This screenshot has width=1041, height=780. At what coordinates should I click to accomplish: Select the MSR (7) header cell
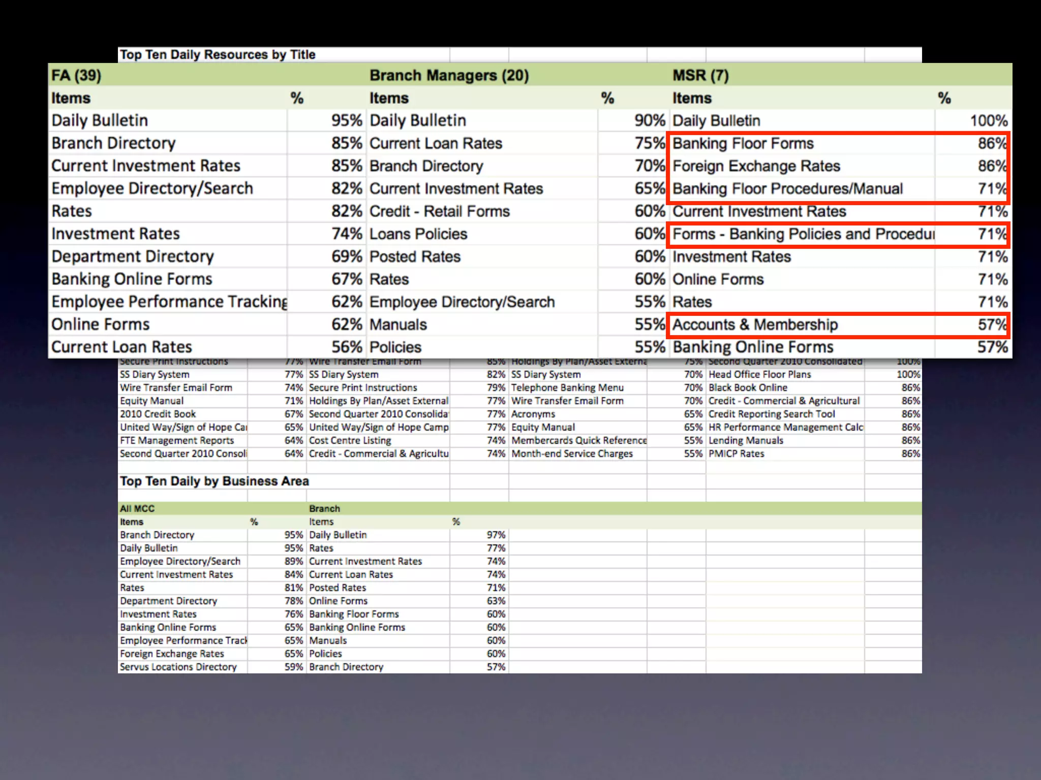(x=700, y=75)
